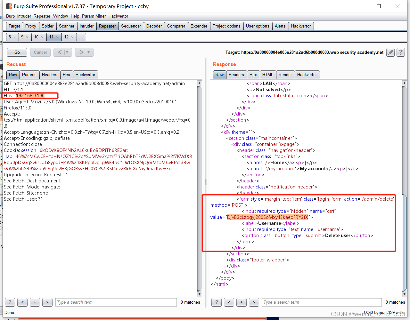Open the Repeater help question-mark icon
Viewport: 410px width, 320px height.
[x=400, y=52]
